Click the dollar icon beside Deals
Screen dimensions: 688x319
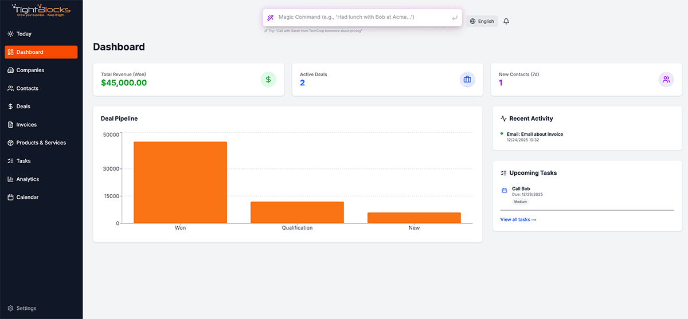click(10, 107)
